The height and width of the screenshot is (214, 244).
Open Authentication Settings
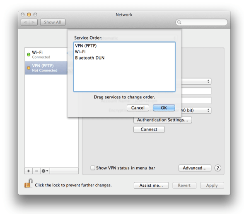point(162,120)
